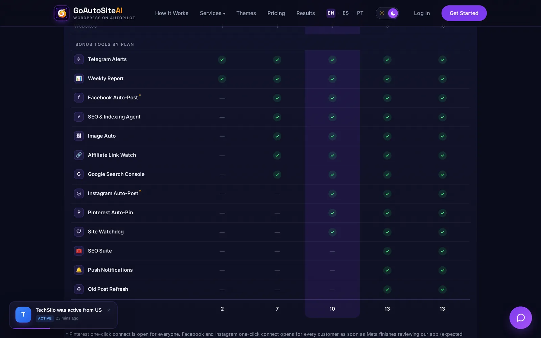Image resolution: width=541 pixels, height=338 pixels.
Task: Open the chat bubble widget
Action: point(520,318)
